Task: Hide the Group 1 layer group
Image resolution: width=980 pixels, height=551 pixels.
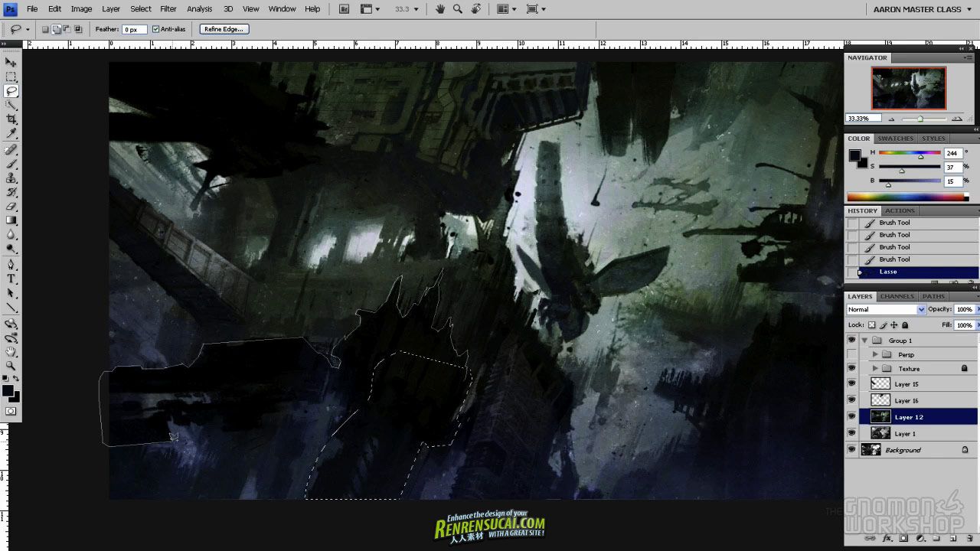Action: (x=851, y=341)
